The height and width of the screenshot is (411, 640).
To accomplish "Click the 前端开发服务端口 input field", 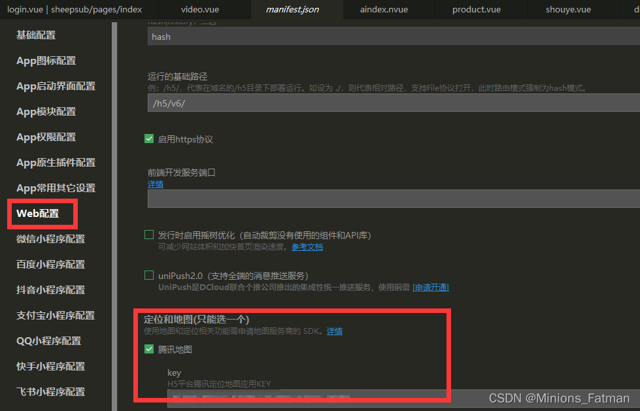I will [394, 199].
